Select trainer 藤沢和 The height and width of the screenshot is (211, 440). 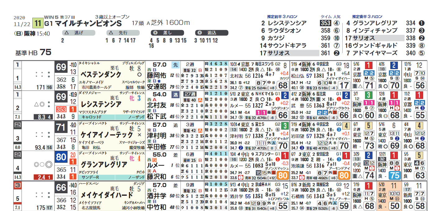pos(157,177)
